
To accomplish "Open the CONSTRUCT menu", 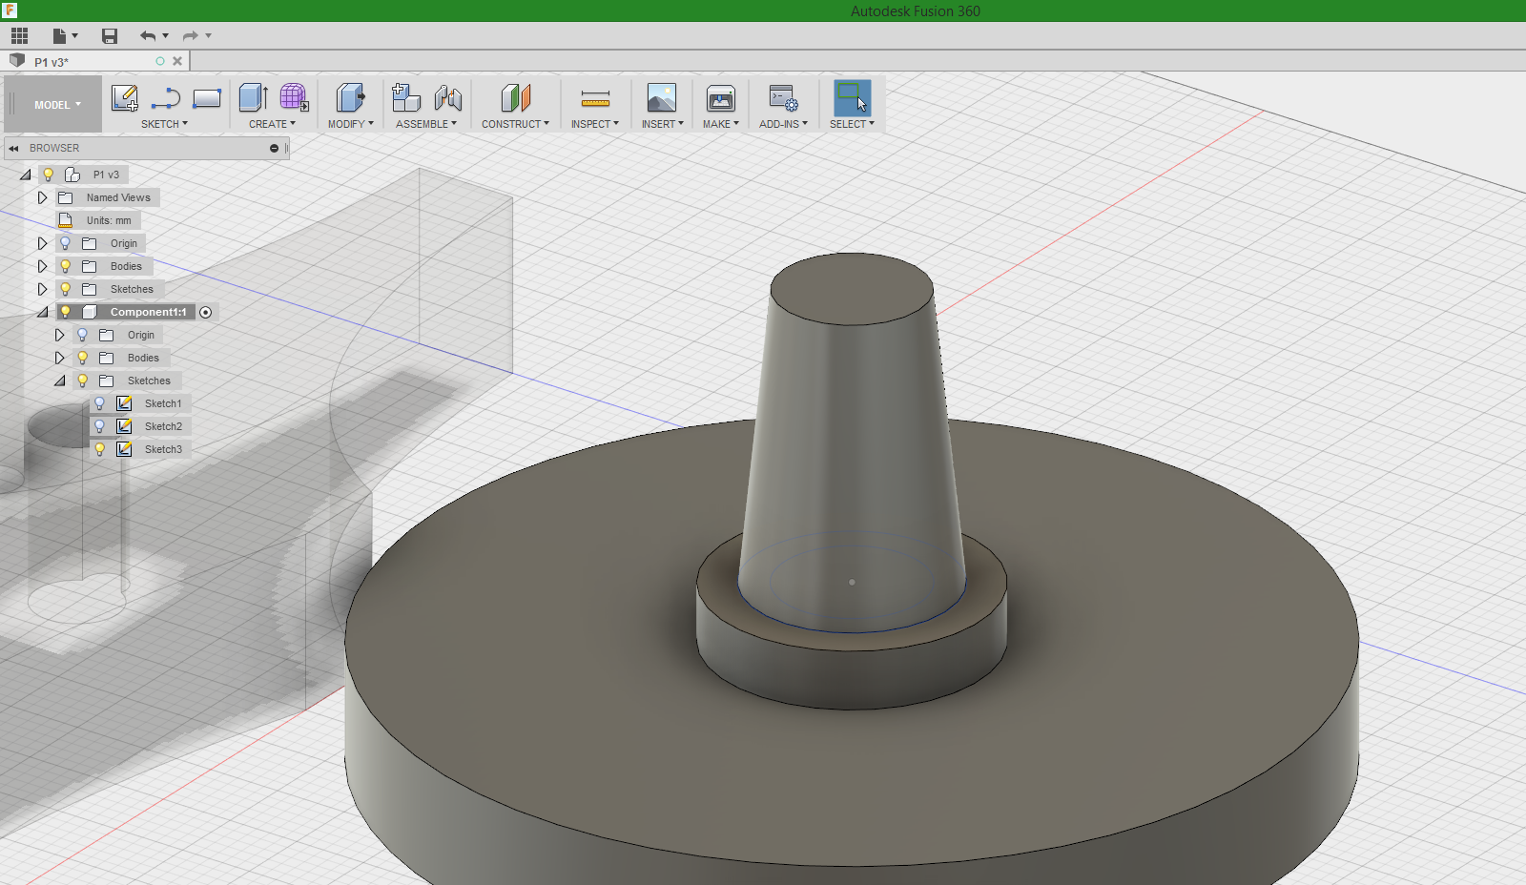I will tap(515, 124).
